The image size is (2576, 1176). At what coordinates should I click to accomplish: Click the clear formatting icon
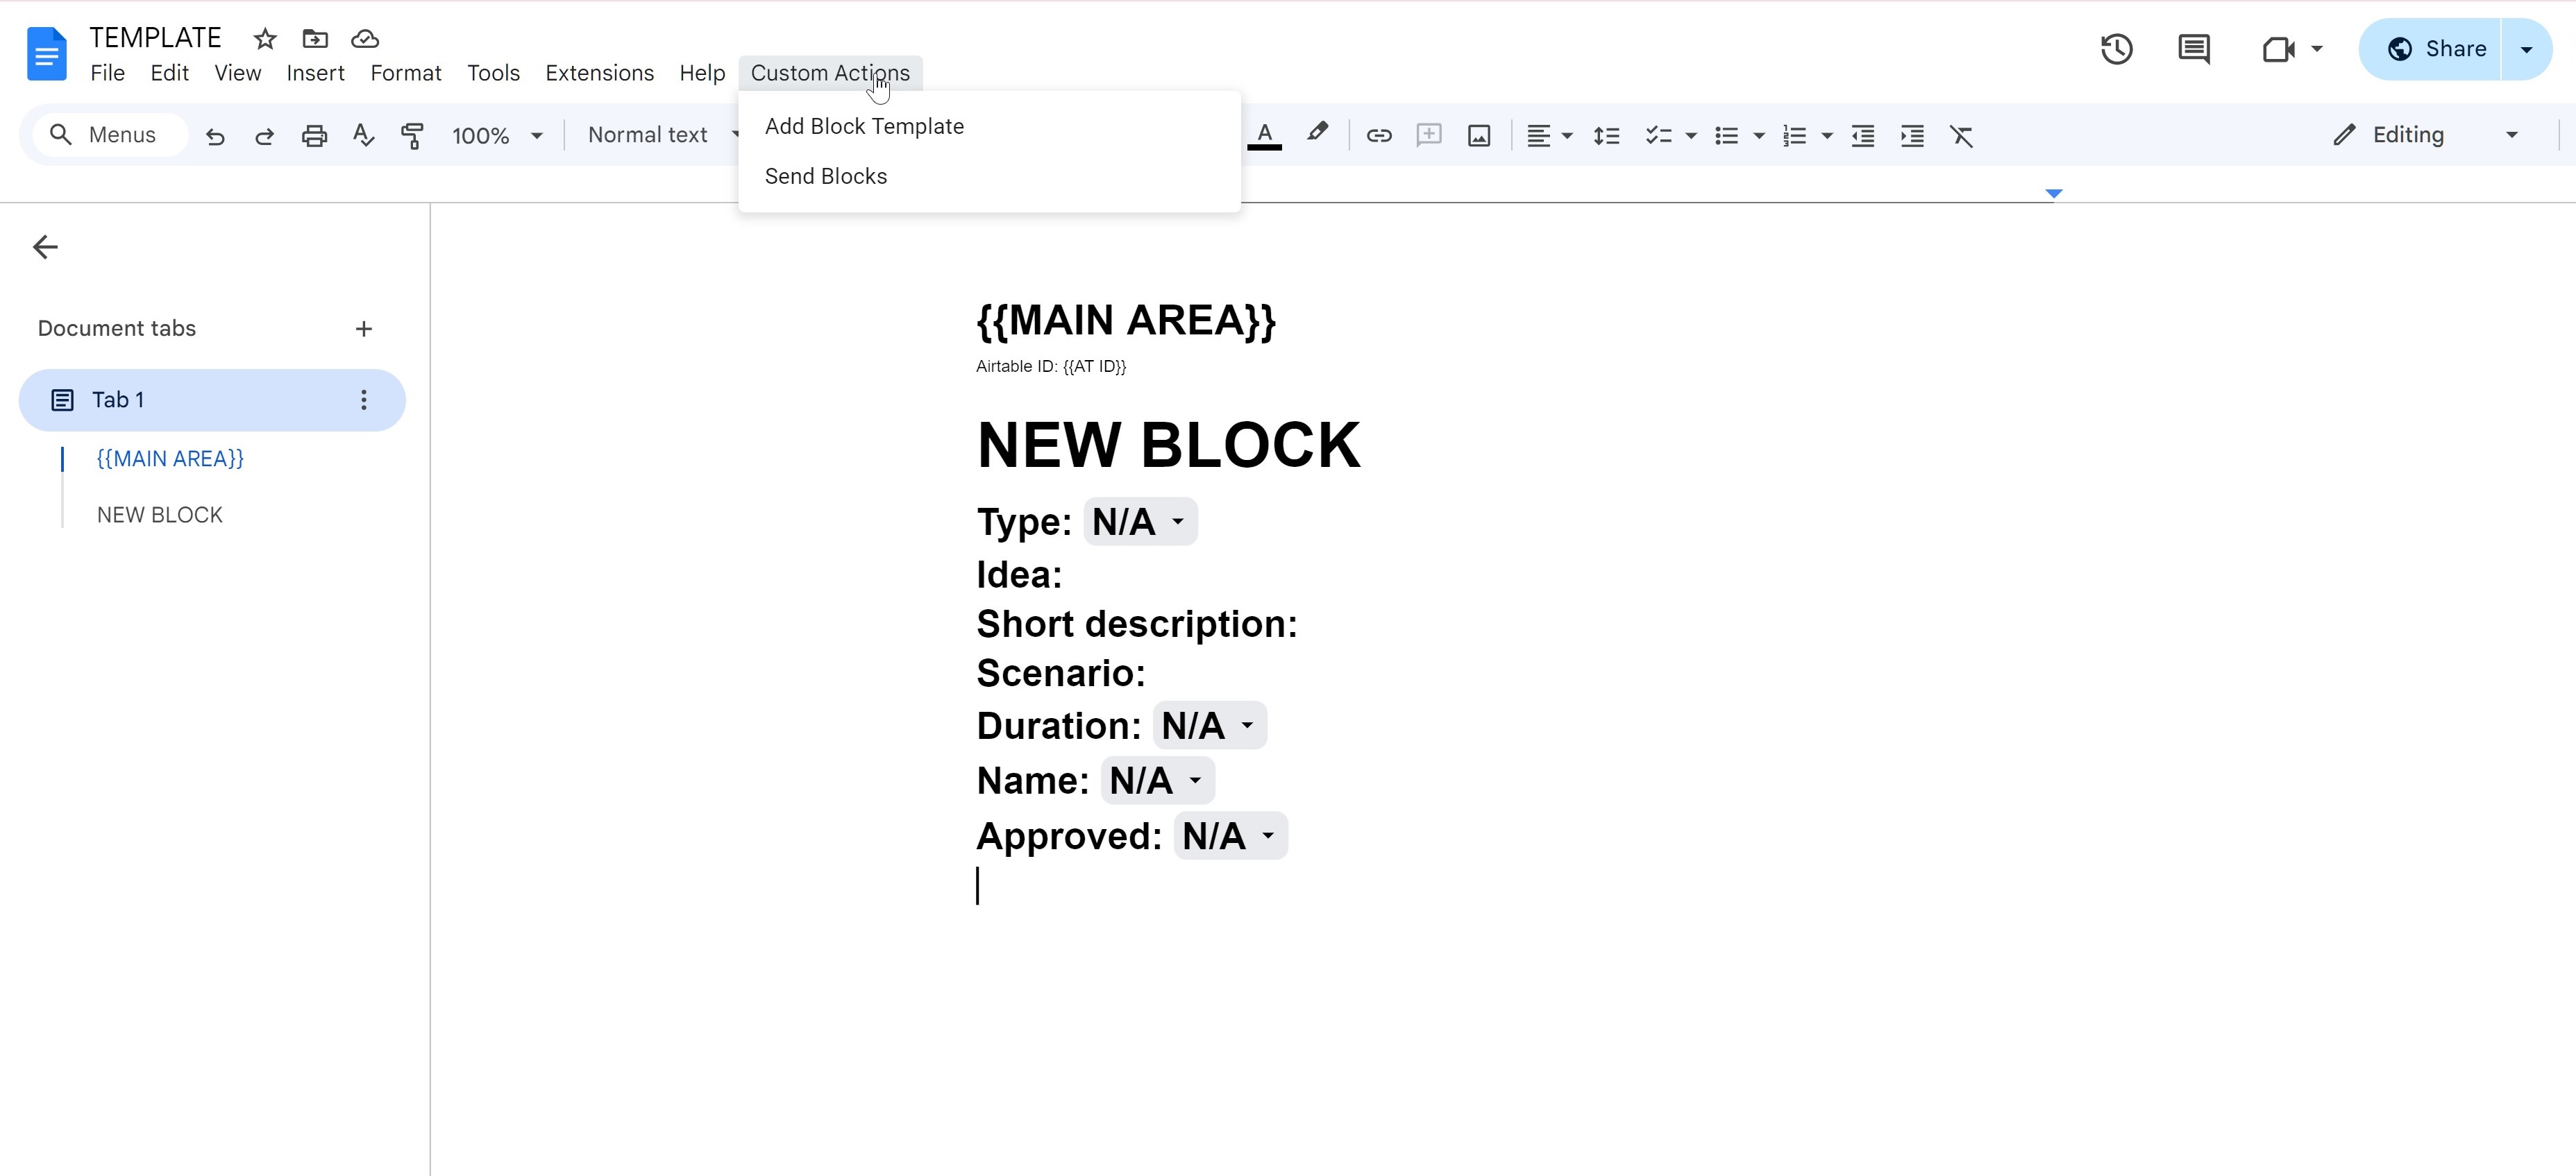[1961, 136]
